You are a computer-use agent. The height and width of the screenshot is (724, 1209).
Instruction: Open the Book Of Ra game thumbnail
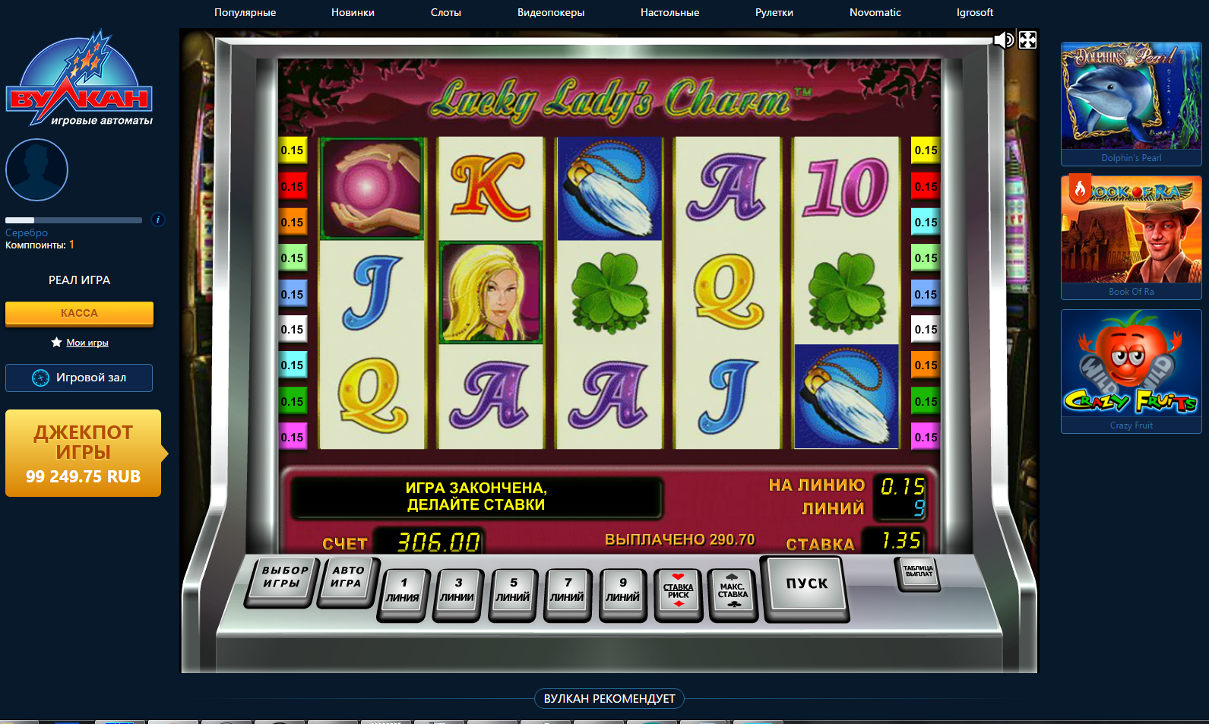coord(1131,237)
